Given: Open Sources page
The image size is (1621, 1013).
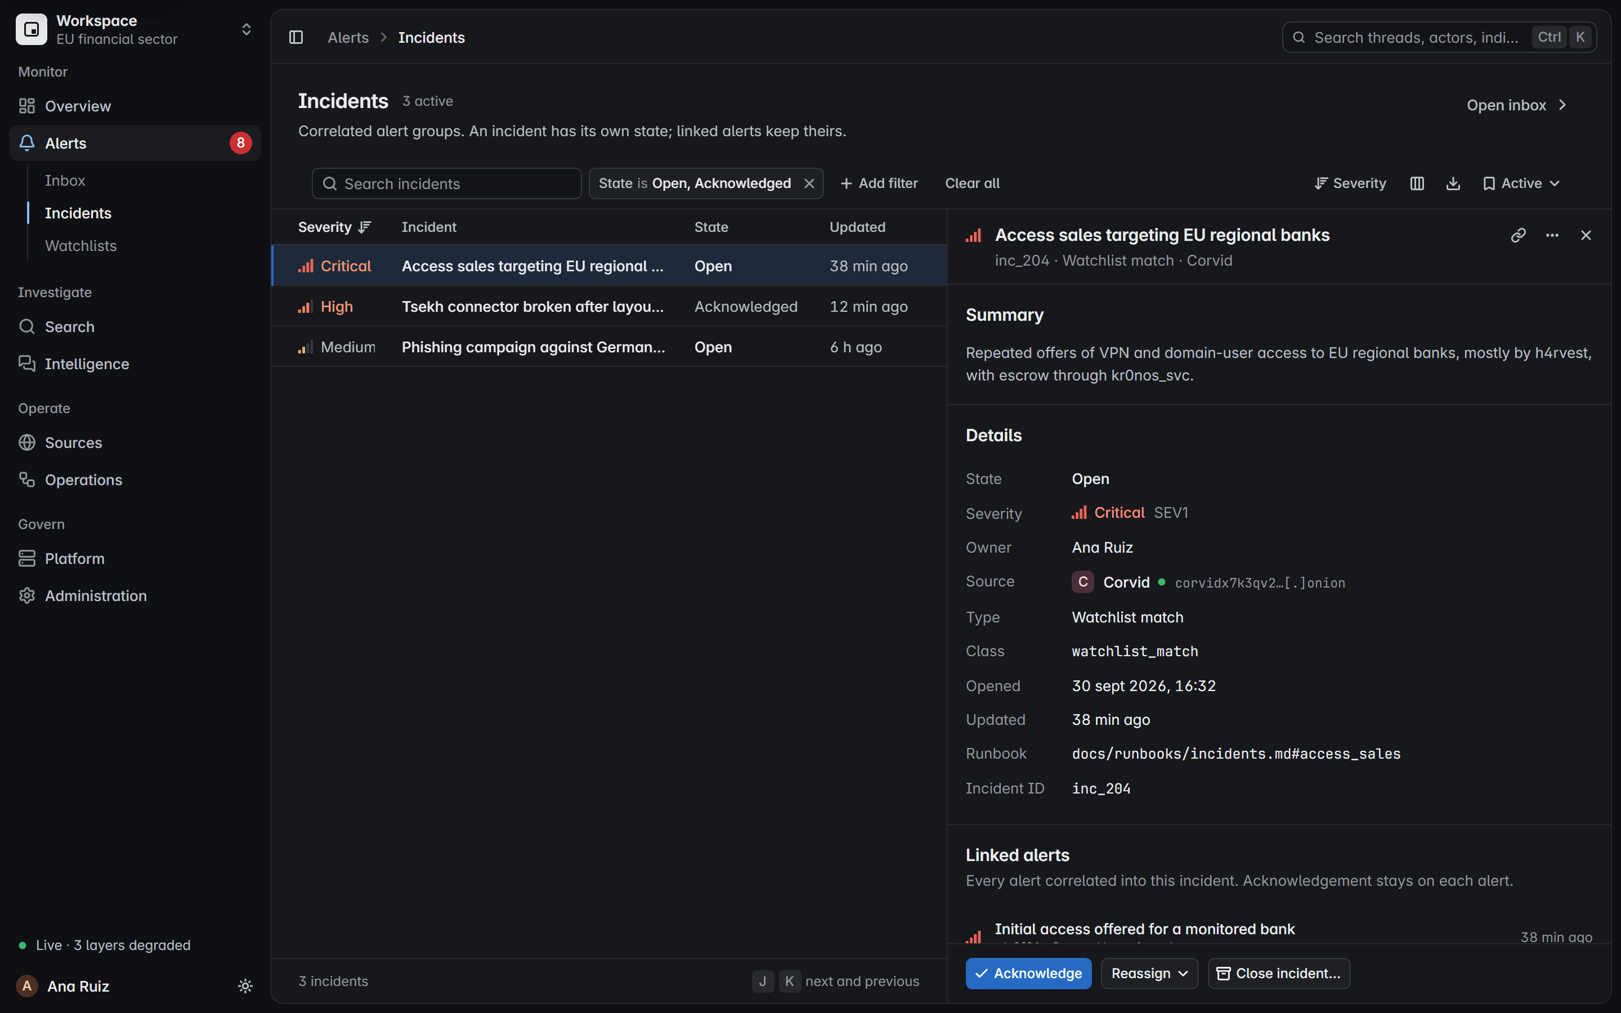Looking at the screenshot, I should [135, 442].
